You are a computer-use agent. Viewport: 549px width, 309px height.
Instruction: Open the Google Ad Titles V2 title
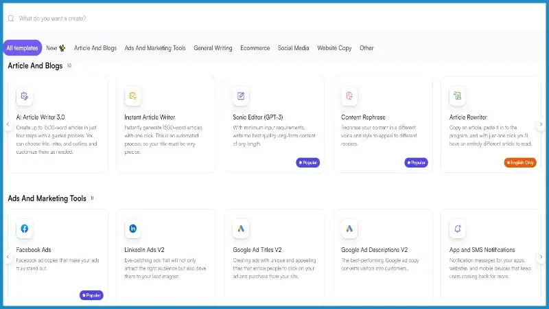point(257,250)
